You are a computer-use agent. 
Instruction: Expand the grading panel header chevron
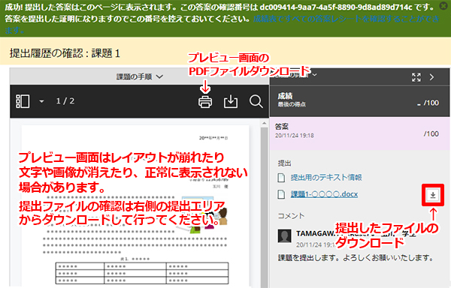coord(314,74)
